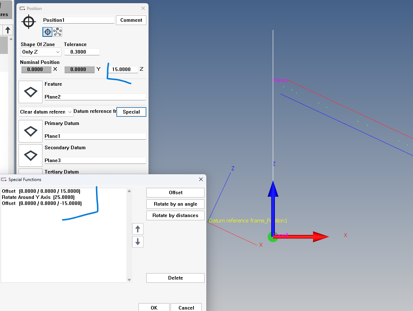Close the Special Functions dialog
The height and width of the screenshot is (311, 413).
click(x=200, y=179)
